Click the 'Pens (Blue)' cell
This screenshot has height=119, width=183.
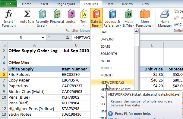(34, 97)
